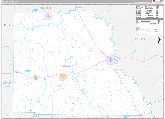Viewport: 165px width, 119px height.
Task: Click the WILCOX county name label
Action: click(68, 66)
